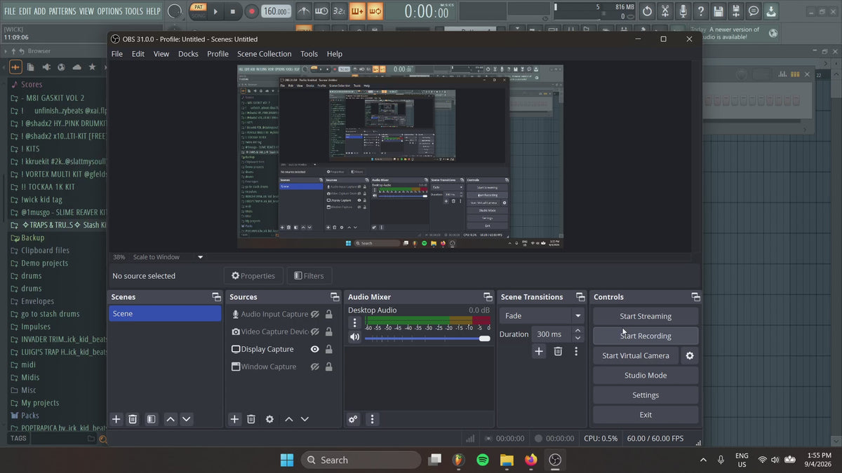Open Desktop Audio options three-dot menu

pyautogui.click(x=355, y=323)
